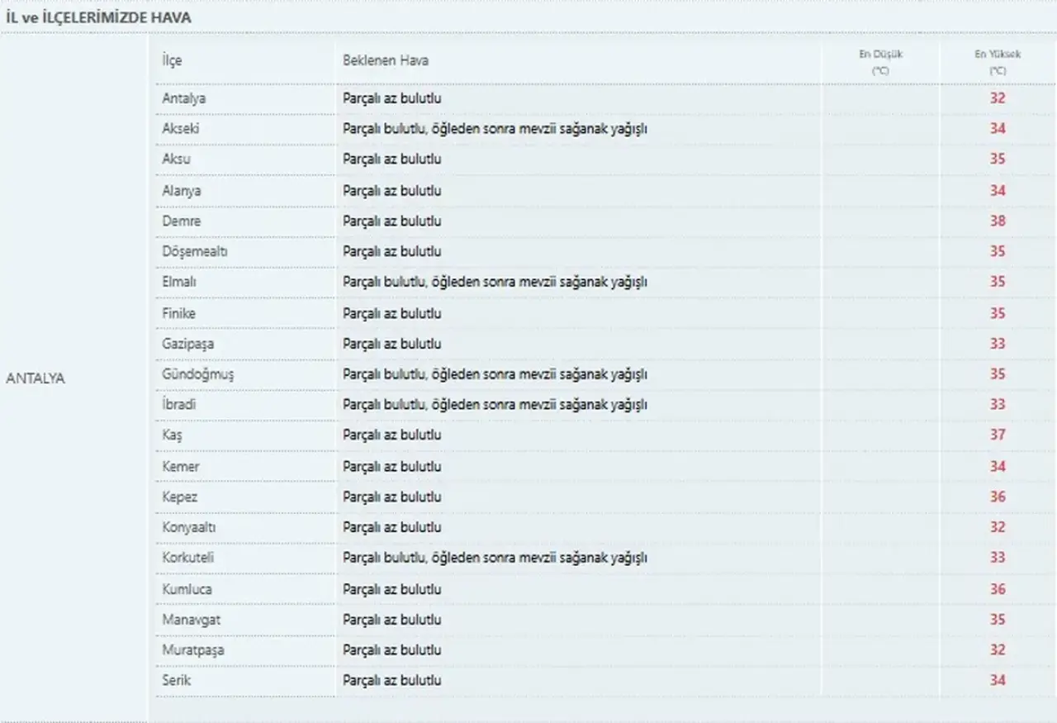This screenshot has height=723, width=1057.
Task: Click the Demre district name
Action: point(181,221)
